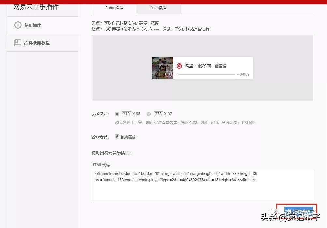Screen dimensions: 327x228
Task: Select the 278 X 32 size radio button
Action: pyautogui.click(x=149, y=114)
